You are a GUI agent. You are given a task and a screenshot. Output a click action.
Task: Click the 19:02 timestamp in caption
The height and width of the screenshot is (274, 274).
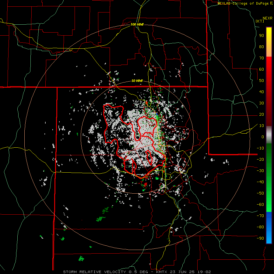(204, 272)
